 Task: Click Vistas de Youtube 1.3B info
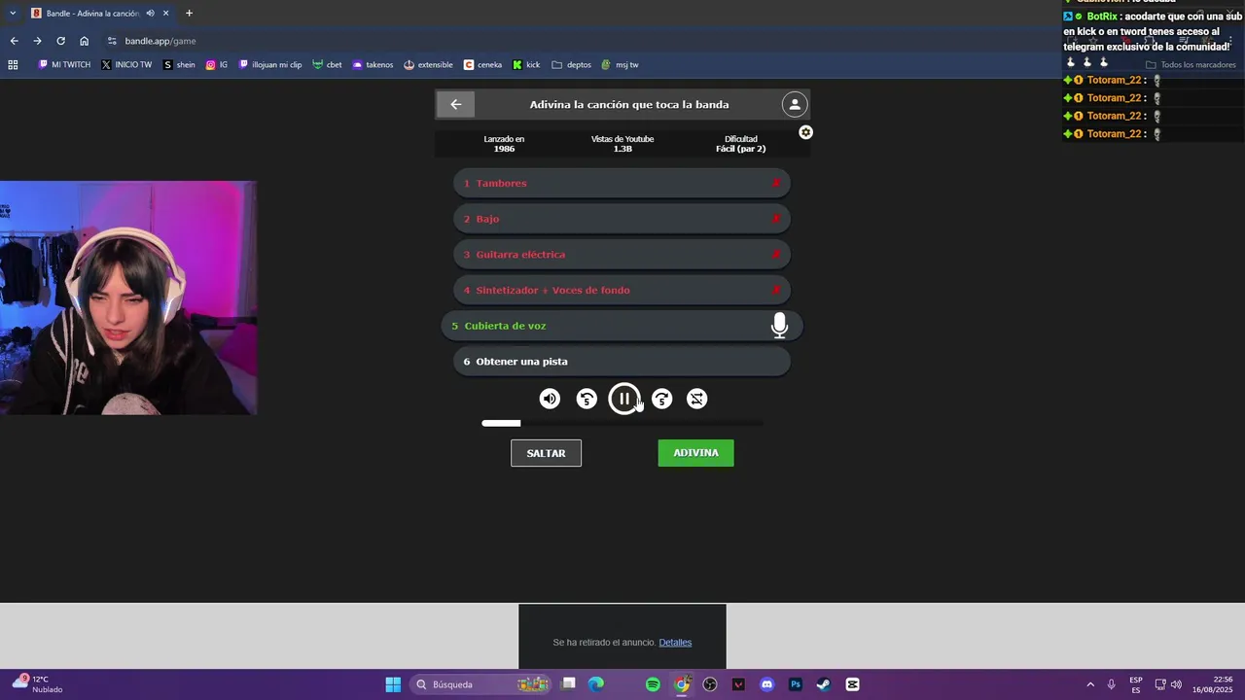(622, 144)
